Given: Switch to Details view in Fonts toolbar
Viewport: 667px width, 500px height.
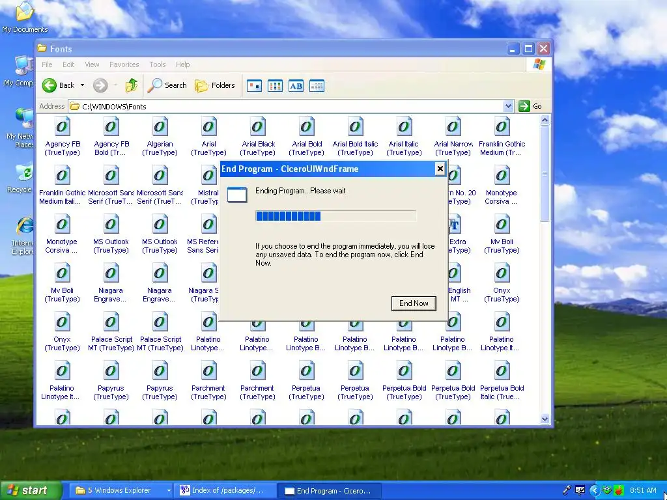Looking at the screenshot, I should click(x=317, y=86).
